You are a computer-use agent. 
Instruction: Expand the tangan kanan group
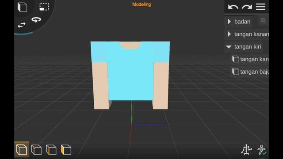[x=229, y=34]
